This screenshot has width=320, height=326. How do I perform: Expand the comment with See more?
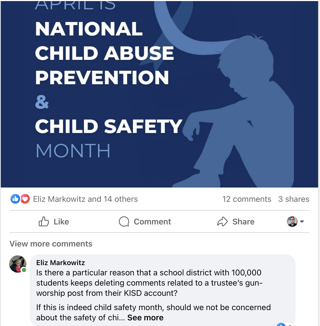(x=145, y=318)
